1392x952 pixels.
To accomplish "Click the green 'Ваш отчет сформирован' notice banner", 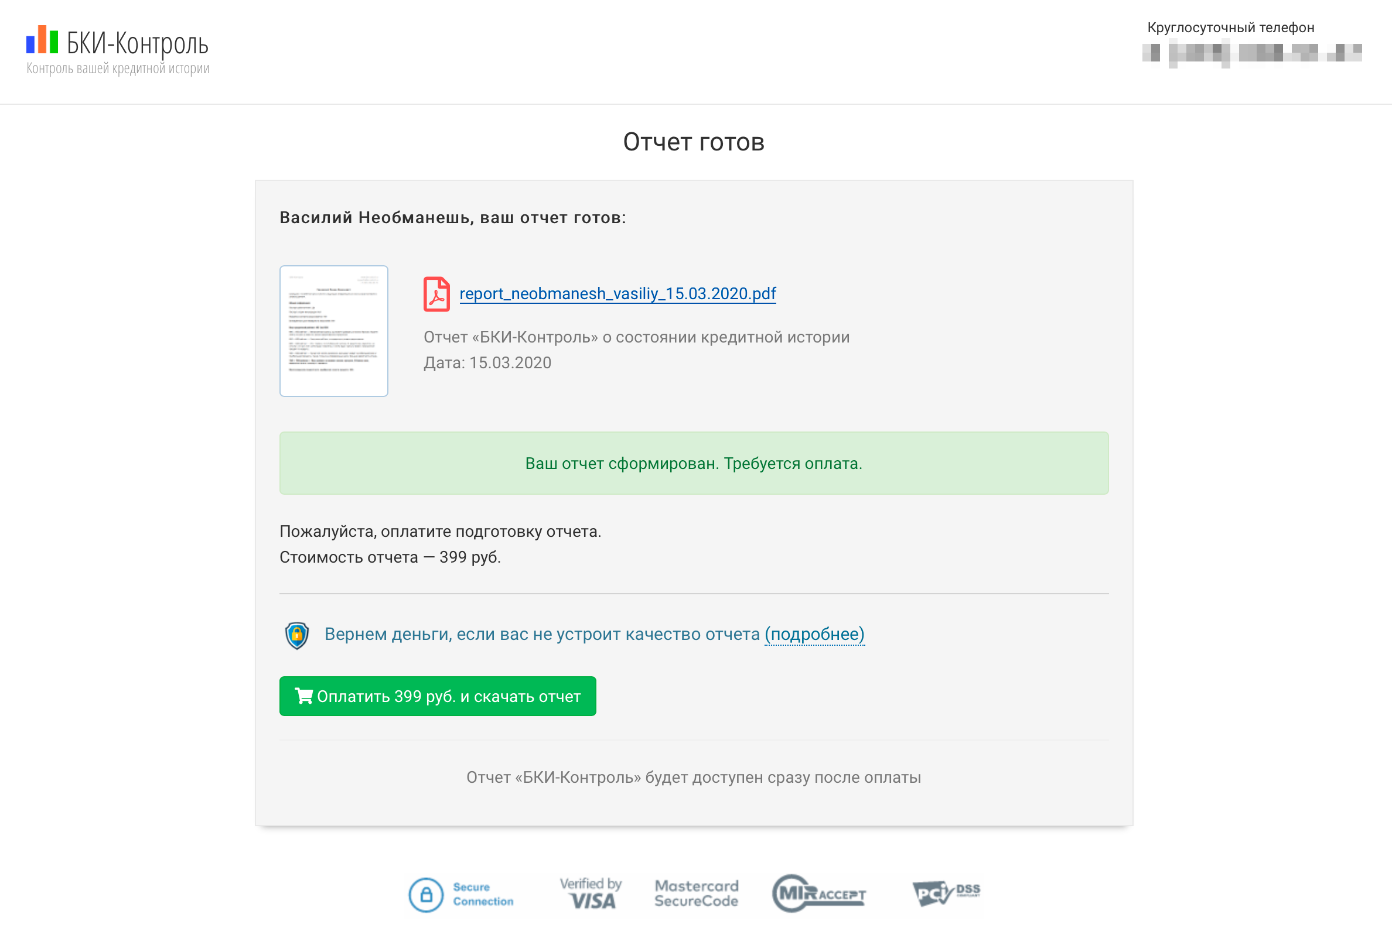I will [x=694, y=464].
